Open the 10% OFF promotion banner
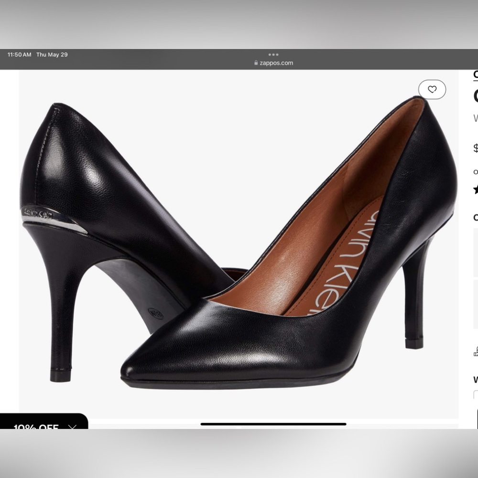478x478 pixels. [36, 426]
